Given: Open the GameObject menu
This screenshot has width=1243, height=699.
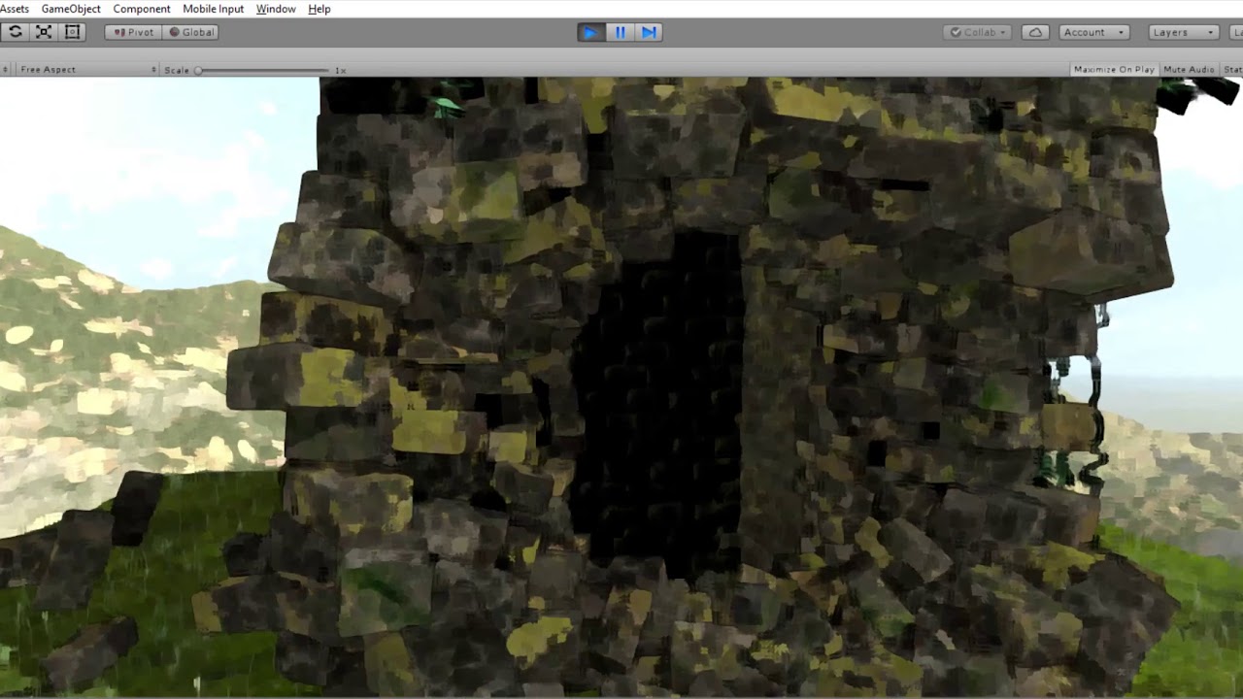Looking at the screenshot, I should (71, 9).
